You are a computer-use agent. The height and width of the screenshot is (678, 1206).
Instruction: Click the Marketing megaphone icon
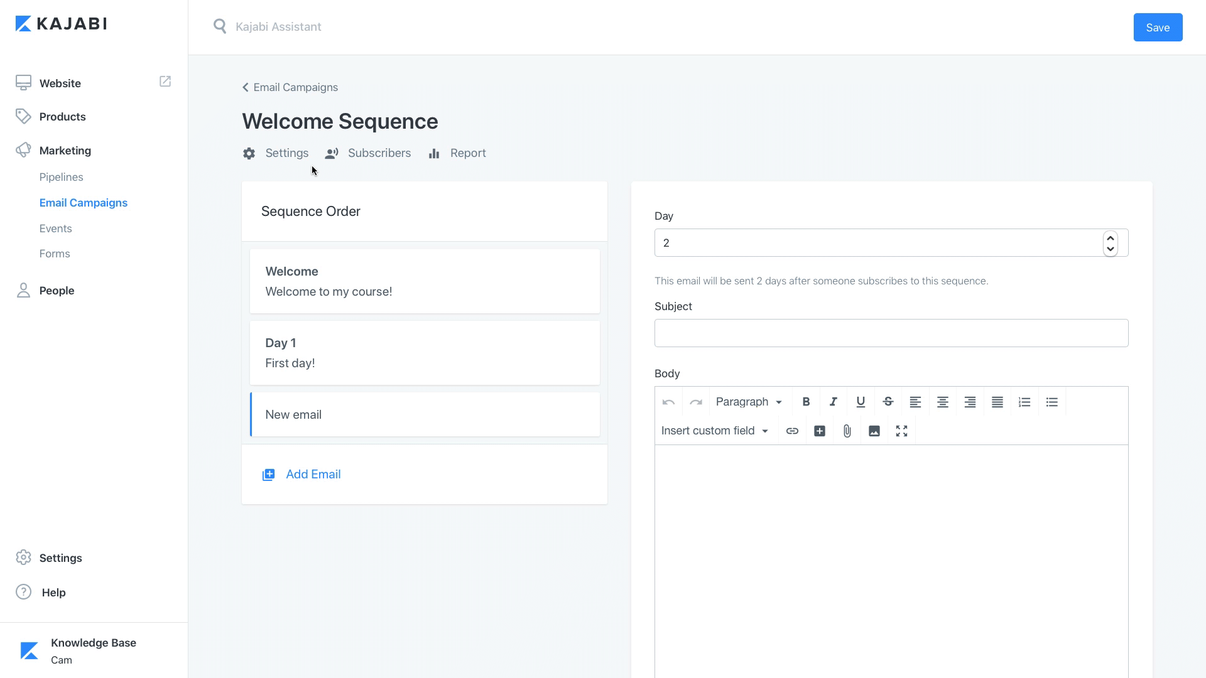[23, 150]
